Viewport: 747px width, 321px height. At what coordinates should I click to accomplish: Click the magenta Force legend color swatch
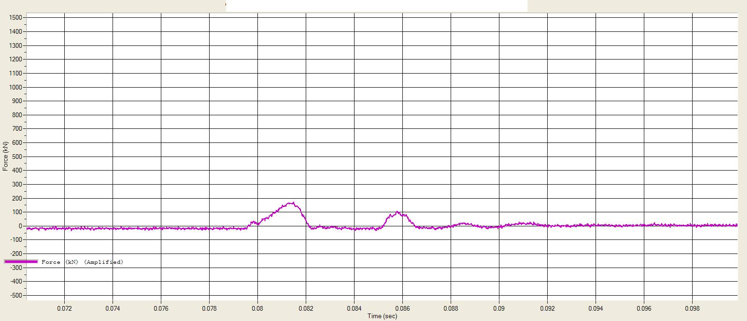21,261
